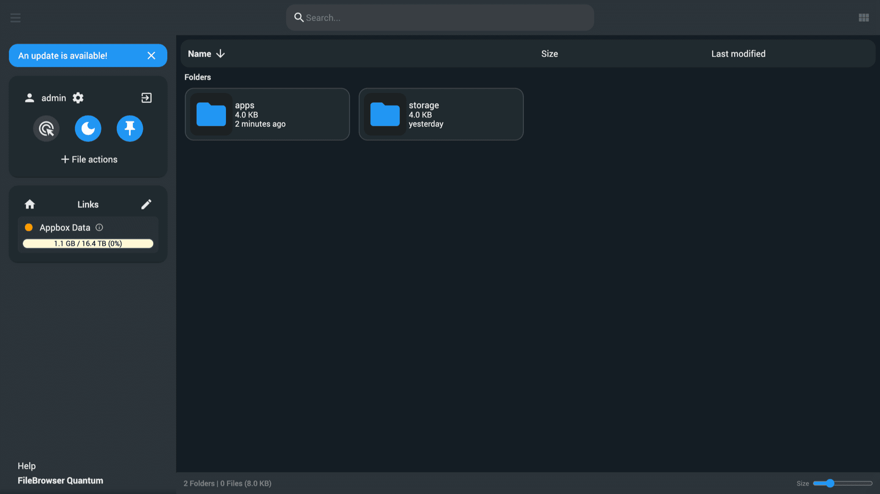Sort by Size column
The image size is (880, 494).
tap(550, 54)
